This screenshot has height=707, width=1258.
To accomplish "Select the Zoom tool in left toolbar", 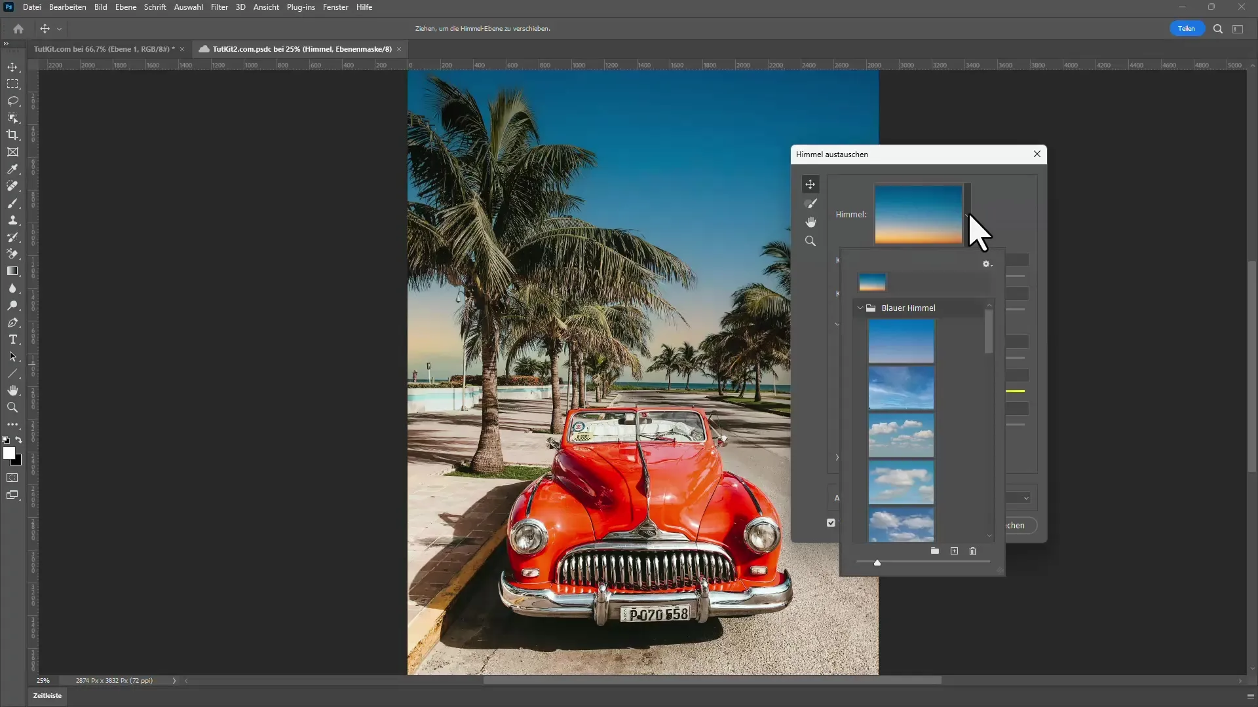I will pyautogui.click(x=12, y=408).
